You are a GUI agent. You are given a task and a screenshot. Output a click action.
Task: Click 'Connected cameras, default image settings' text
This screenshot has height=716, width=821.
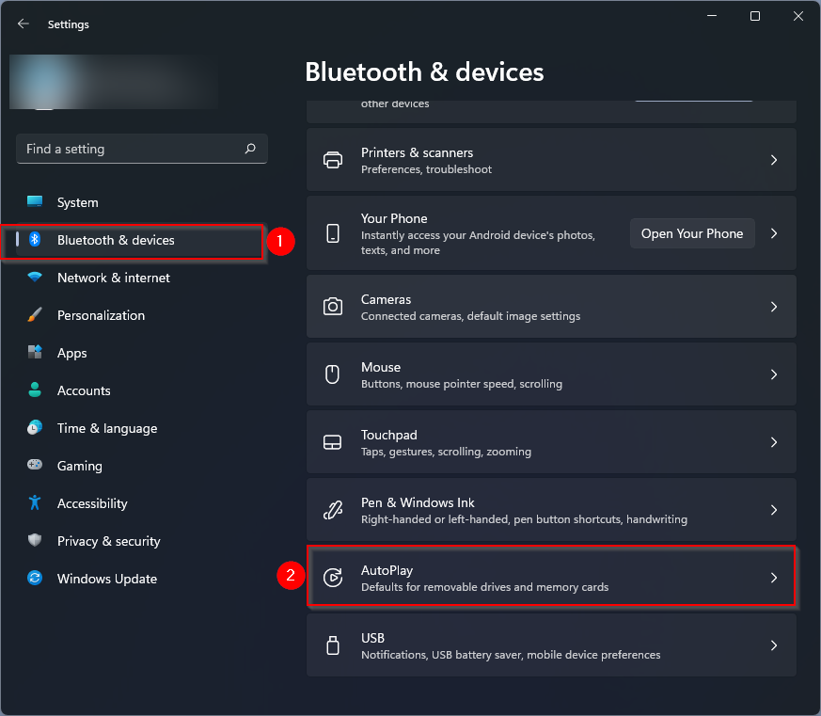pos(470,316)
